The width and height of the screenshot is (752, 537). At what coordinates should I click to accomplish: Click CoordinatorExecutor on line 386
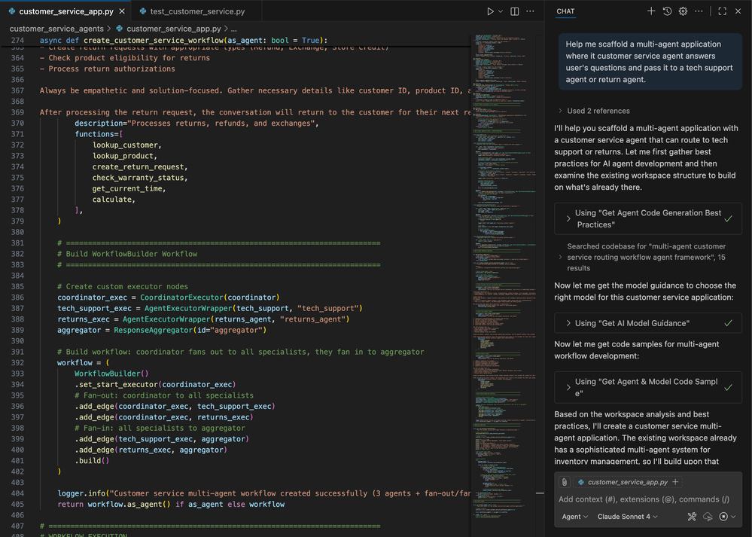click(x=181, y=297)
